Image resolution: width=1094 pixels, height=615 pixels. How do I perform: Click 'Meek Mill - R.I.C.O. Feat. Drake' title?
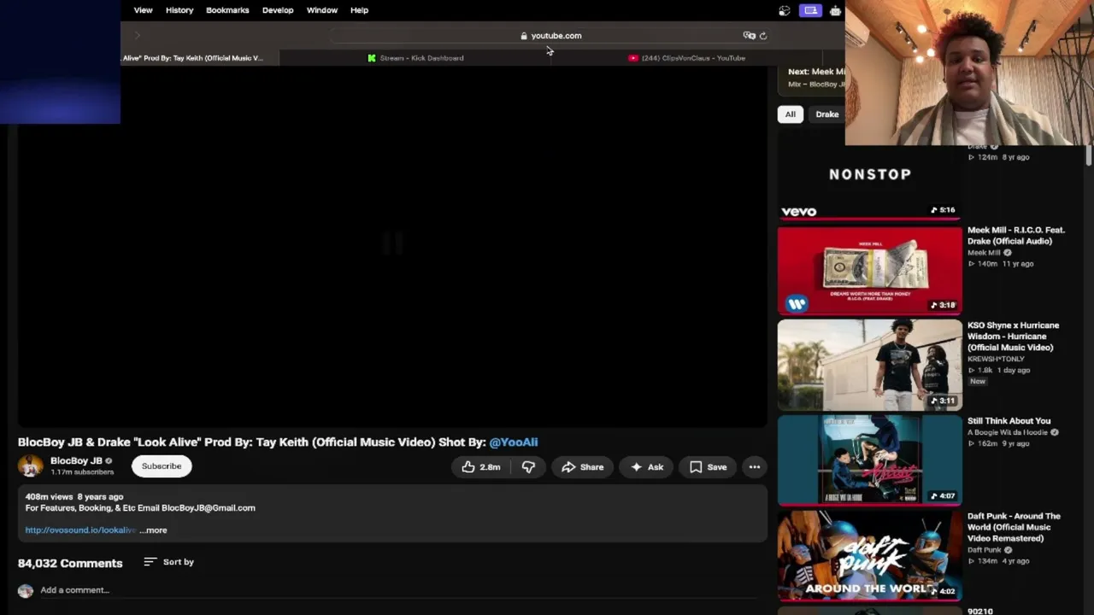tap(1016, 236)
